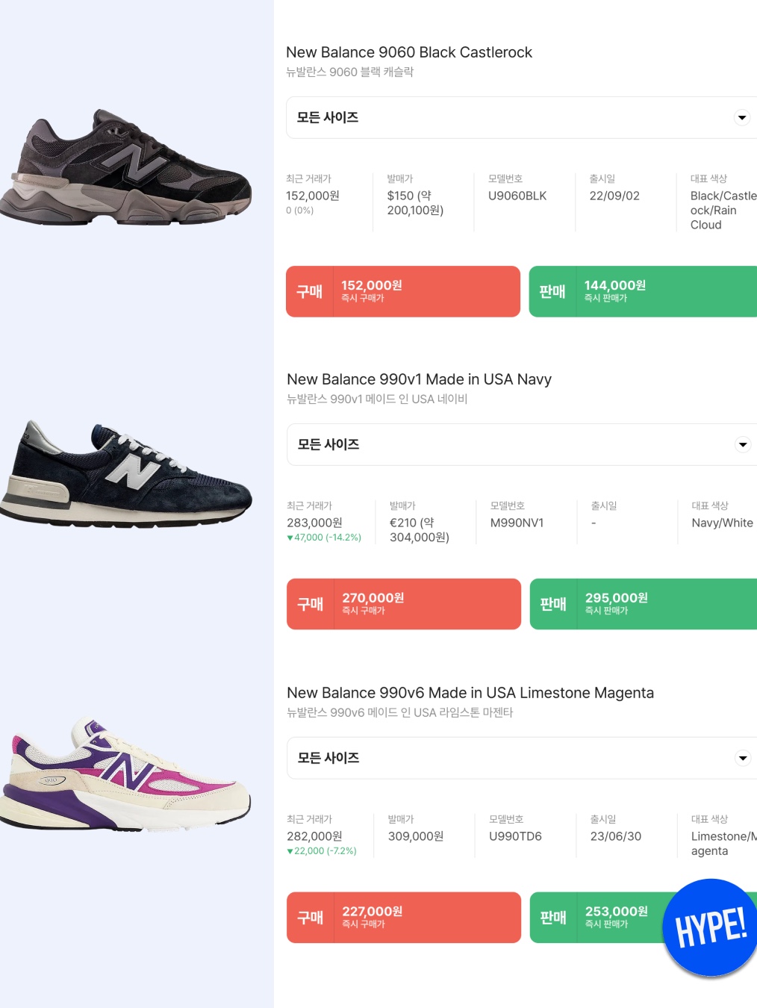
Task: Open the 모든 사이즈 dropdown for 9060 Black Castlerock
Action: click(521, 117)
